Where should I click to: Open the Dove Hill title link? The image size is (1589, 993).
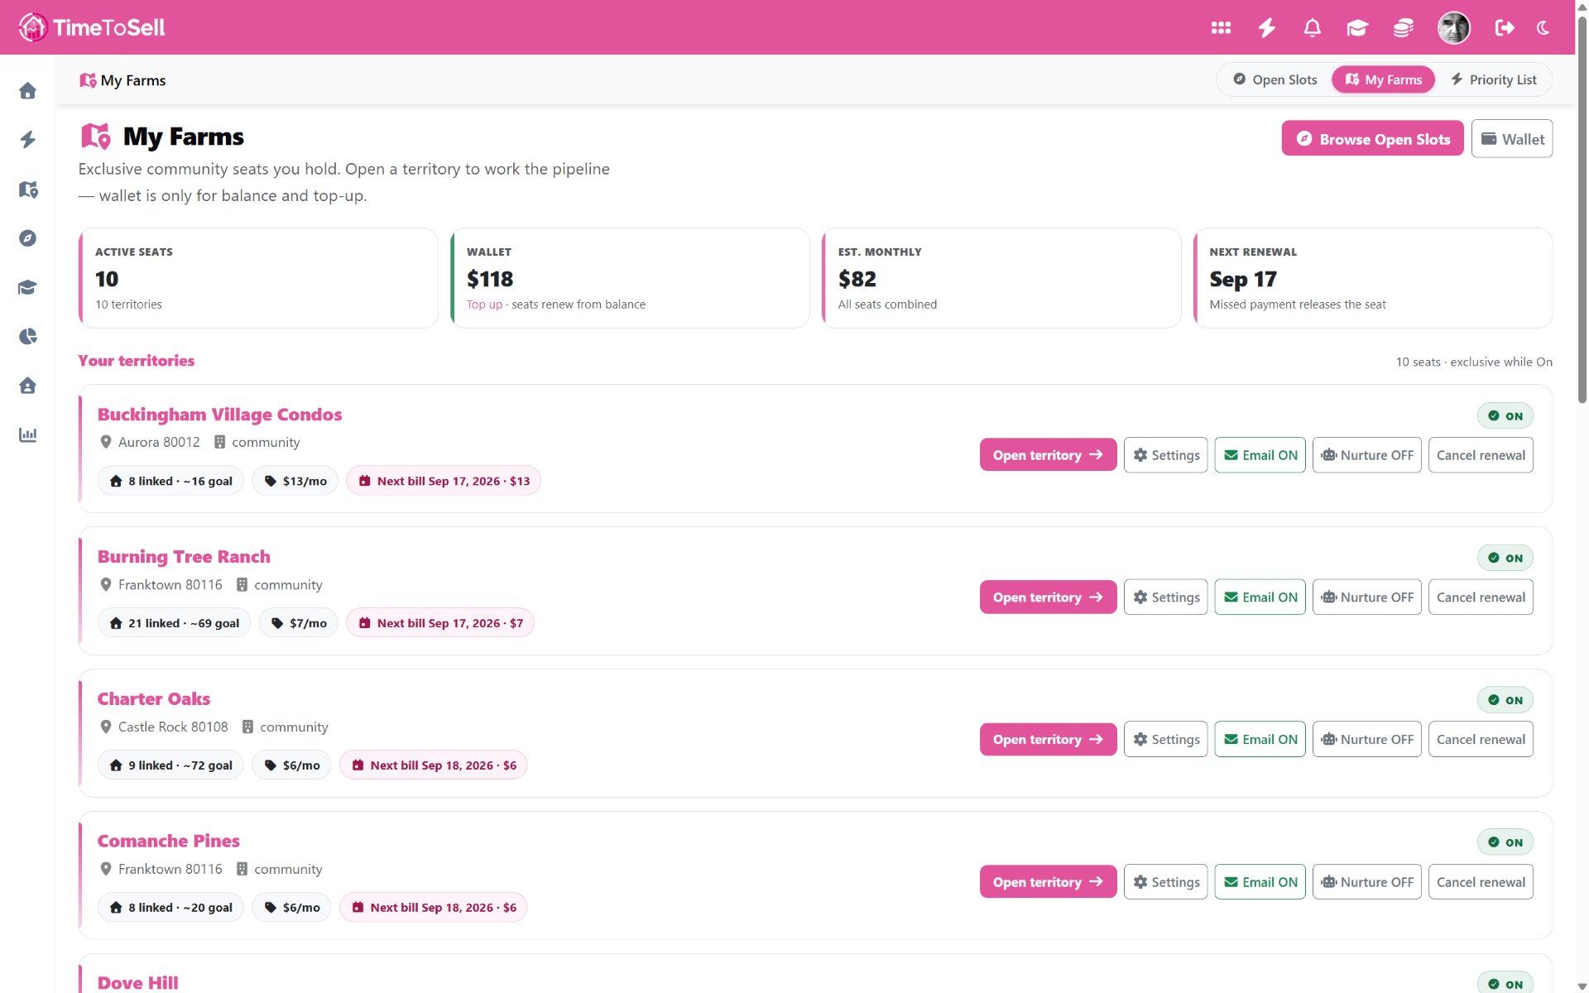(x=138, y=983)
